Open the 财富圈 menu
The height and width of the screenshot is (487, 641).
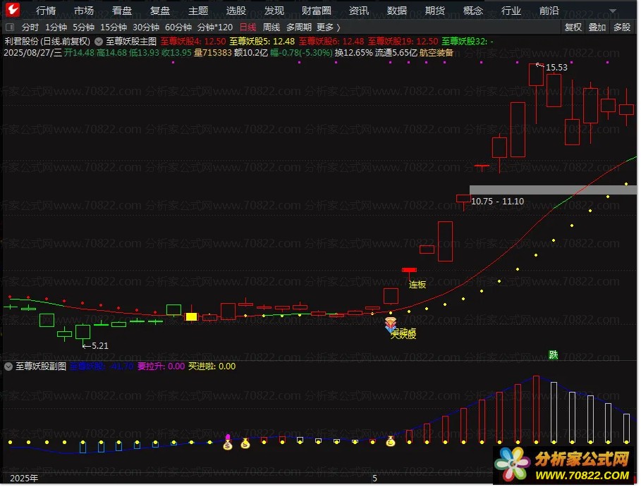click(x=317, y=11)
